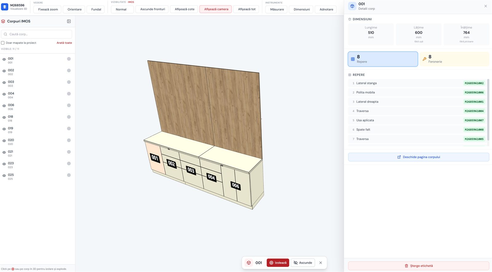Click the M268596 app logo icon
492x272 pixels.
[5, 6]
